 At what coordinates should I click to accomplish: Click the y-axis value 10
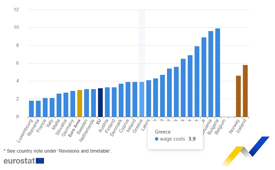point(16,27)
